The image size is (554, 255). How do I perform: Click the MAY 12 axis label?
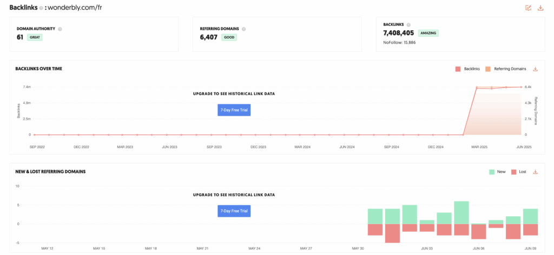[x=48, y=249]
